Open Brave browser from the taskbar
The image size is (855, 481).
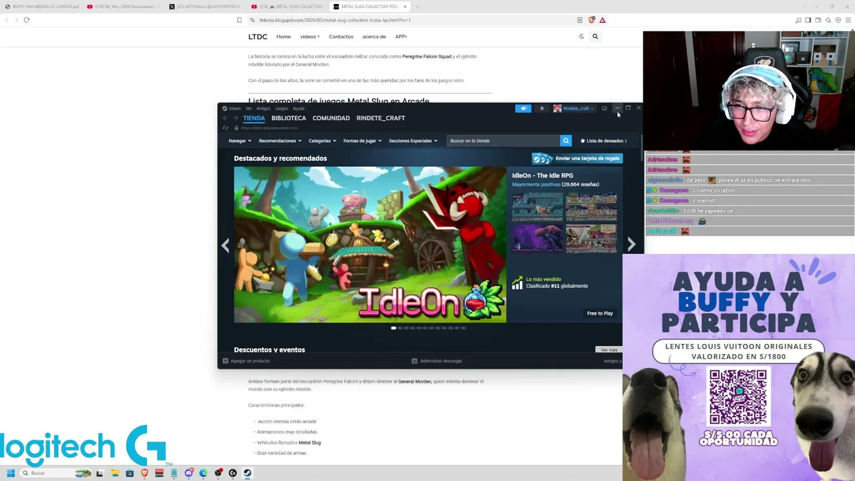pyautogui.click(x=144, y=473)
